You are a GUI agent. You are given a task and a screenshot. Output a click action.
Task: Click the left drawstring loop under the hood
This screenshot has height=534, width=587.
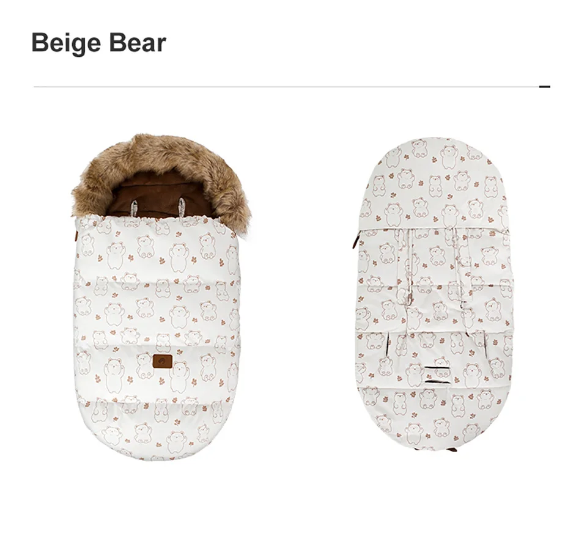coord(134,208)
